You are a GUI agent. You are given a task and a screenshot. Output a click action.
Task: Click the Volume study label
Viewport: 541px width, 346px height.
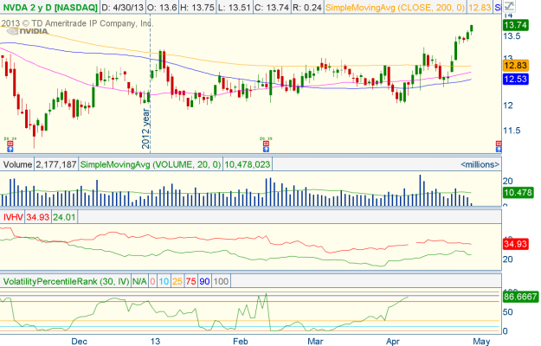(17, 163)
